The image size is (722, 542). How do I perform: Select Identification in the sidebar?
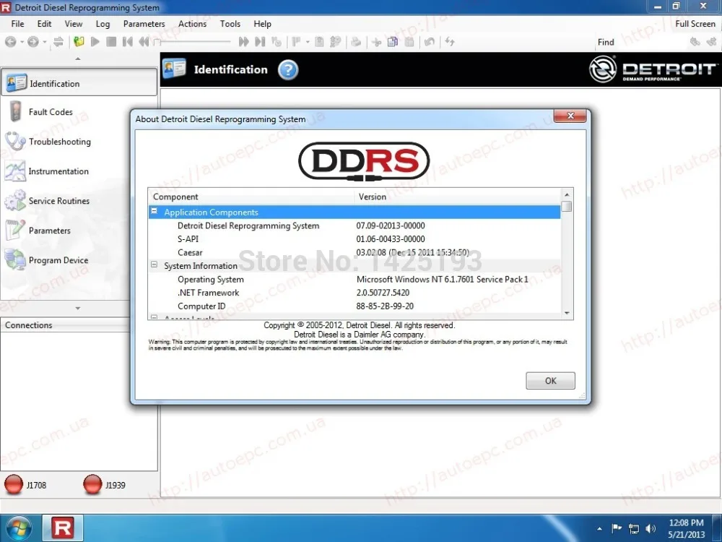click(x=79, y=83)
